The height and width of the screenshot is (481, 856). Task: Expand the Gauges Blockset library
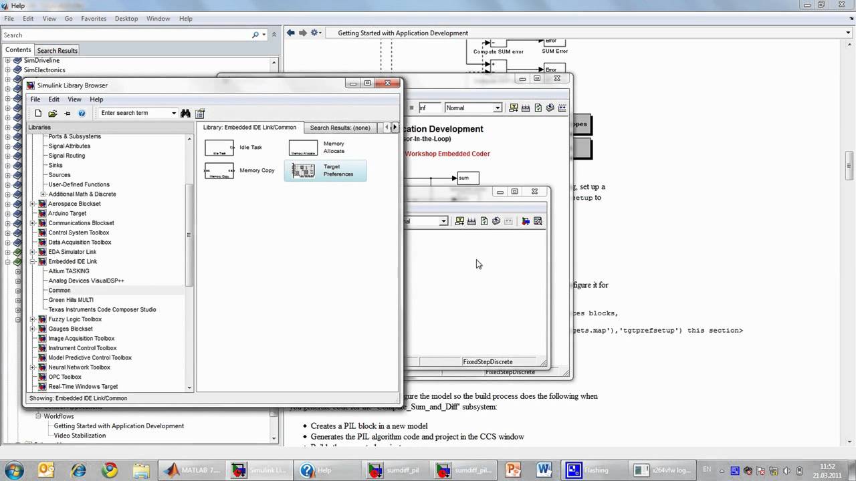(x=33, y=329)
